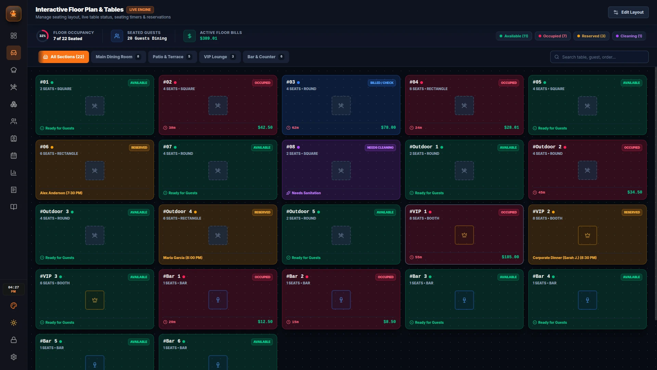
Task: Click the crown icon on VIP 1
Action: (464, 235)
